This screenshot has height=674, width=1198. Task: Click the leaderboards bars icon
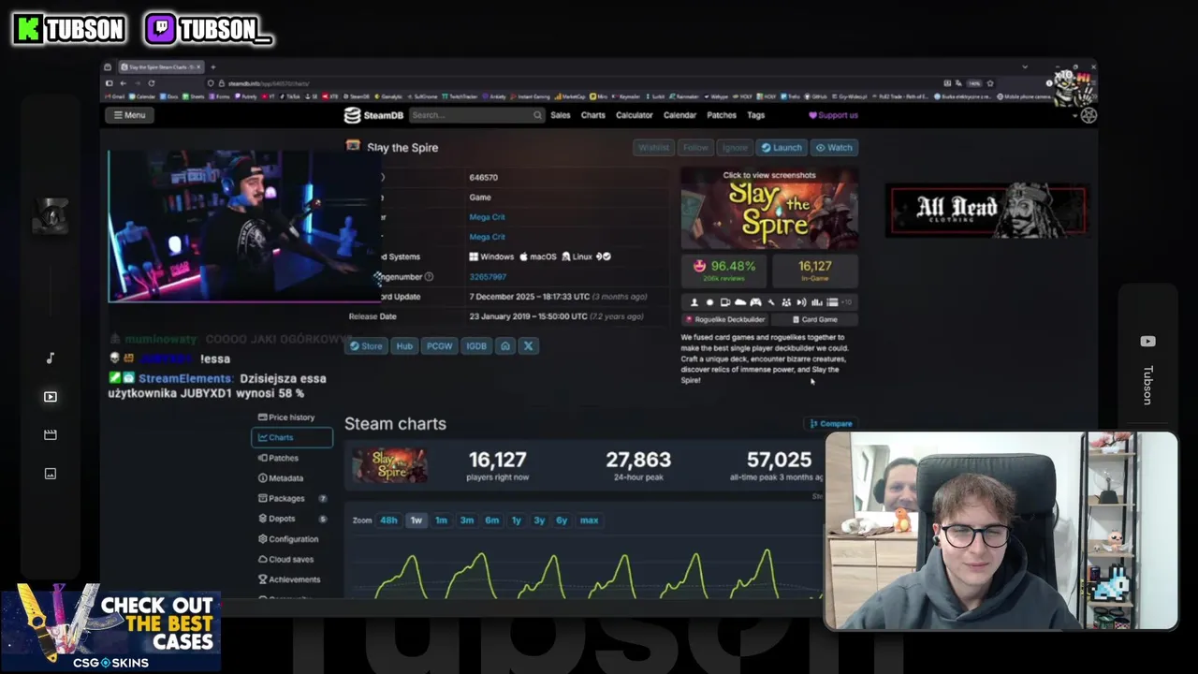click(817, 302)
